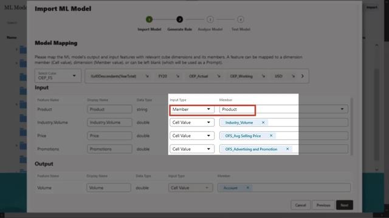Remove the Industry_Volume member tag

tap(263, 122)
